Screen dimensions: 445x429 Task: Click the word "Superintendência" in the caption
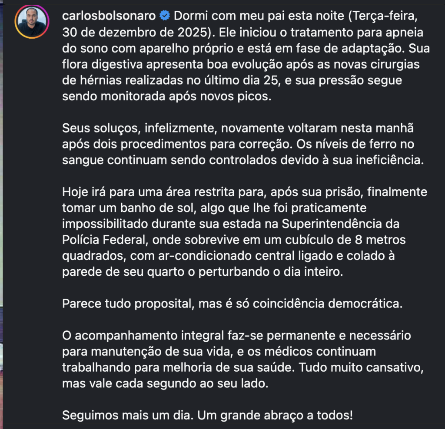click(331, 224)
